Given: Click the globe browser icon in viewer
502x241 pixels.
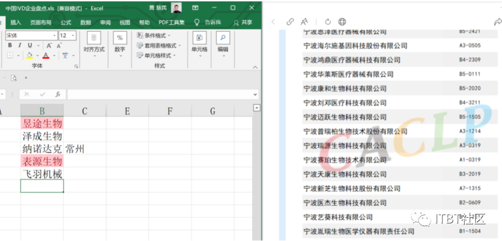Looking at the screenshot, I should click(x=342, y=22).
